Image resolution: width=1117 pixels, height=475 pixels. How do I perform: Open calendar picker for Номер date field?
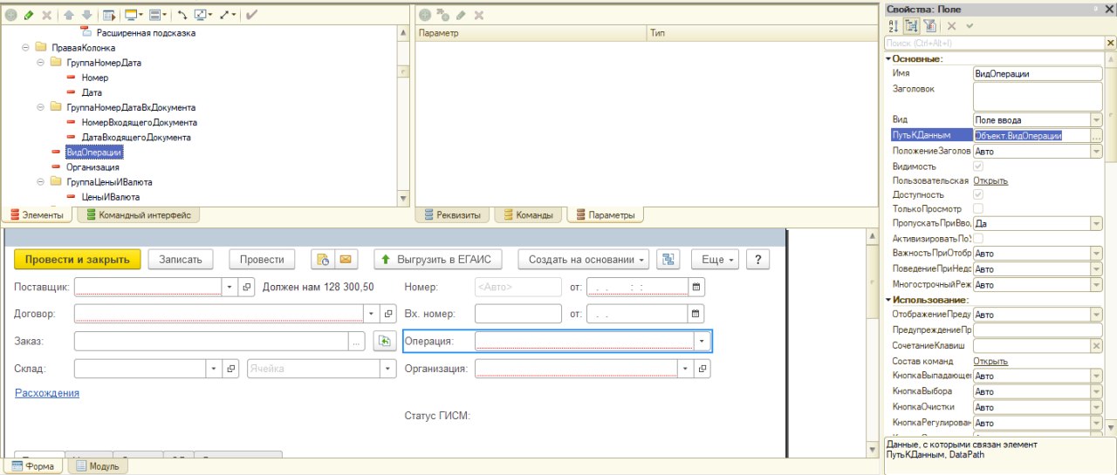click(x=696, y=286)
